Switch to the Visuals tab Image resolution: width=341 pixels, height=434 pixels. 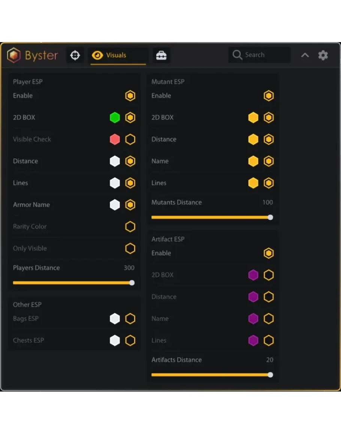116,56
